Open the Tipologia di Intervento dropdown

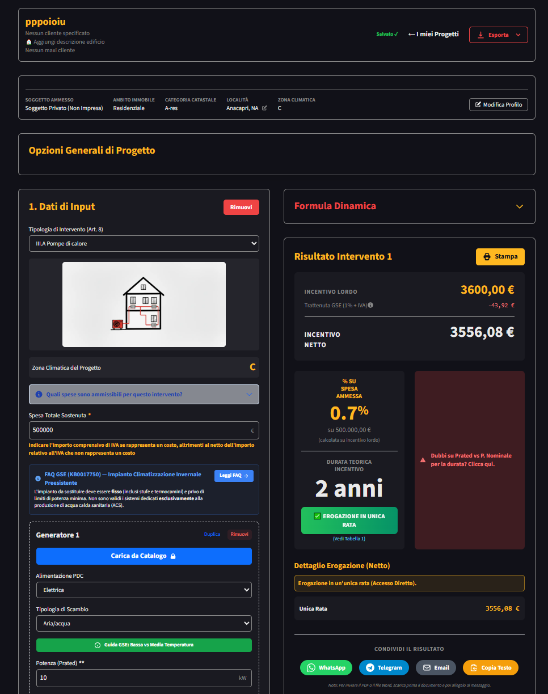144,244
